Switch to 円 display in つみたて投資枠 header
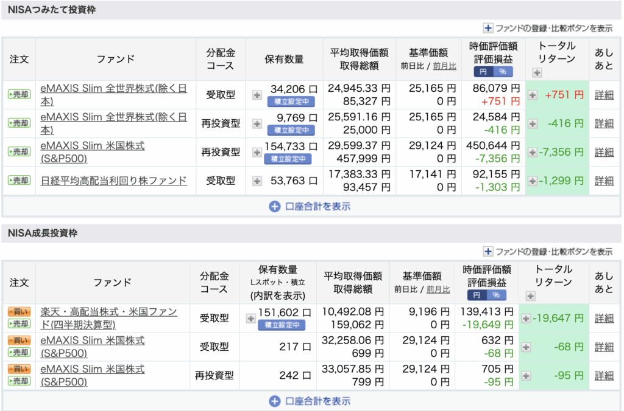This screenshot has width=624, height=411. pos(483,72)
